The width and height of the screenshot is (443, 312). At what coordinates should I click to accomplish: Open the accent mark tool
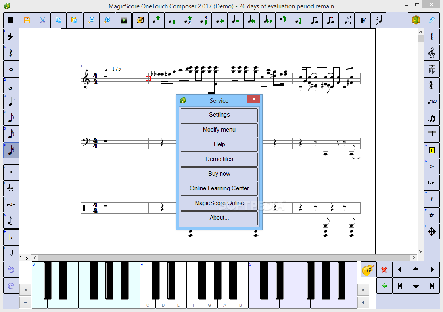[x=432, y=167]
